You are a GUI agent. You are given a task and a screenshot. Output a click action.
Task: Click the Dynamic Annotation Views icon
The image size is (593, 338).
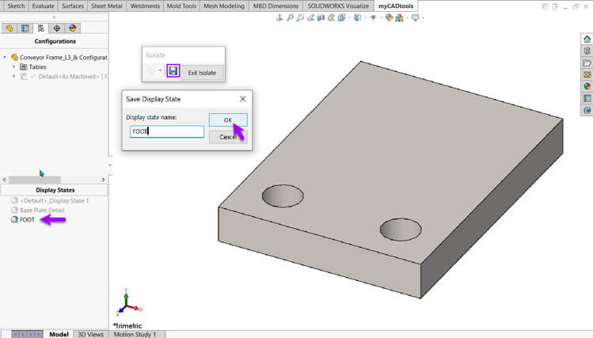331,17
